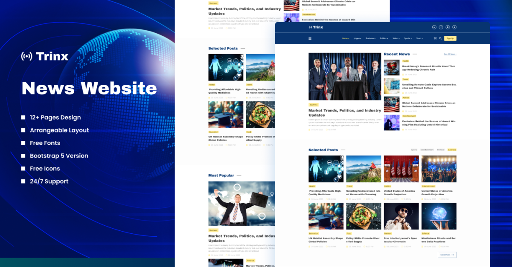Image resolution: width=512 pixels, height=267 pixels.
Task: Select the Entertainment filter tab
Action: coord(427,150)
